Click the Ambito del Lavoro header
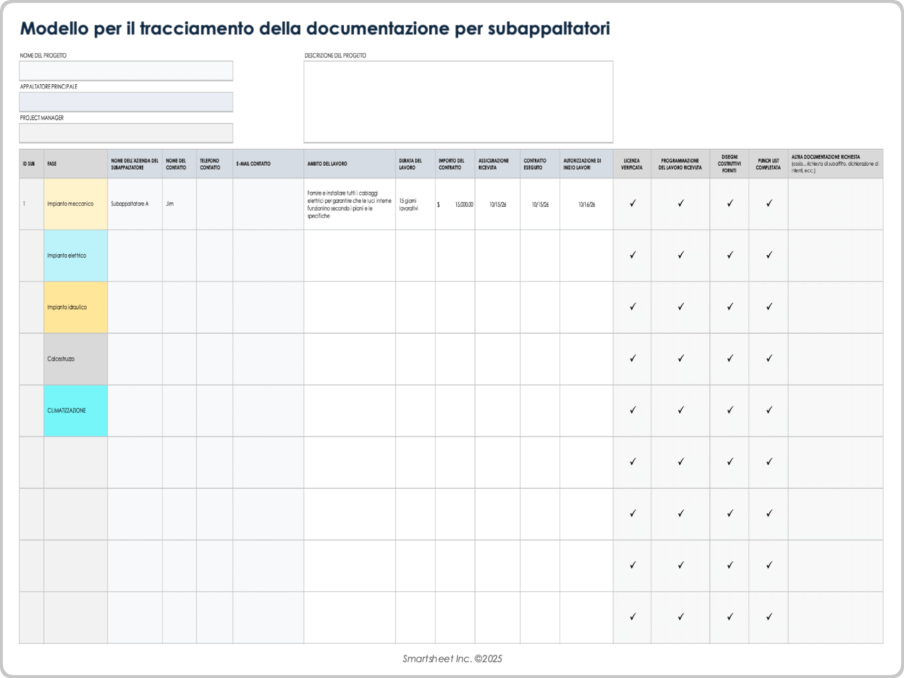Image resolution: width=904 pixels, height=678 pixels. click(x=350, y=164)
